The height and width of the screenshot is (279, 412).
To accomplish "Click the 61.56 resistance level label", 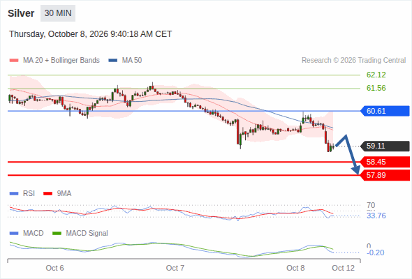I will 376,88.
